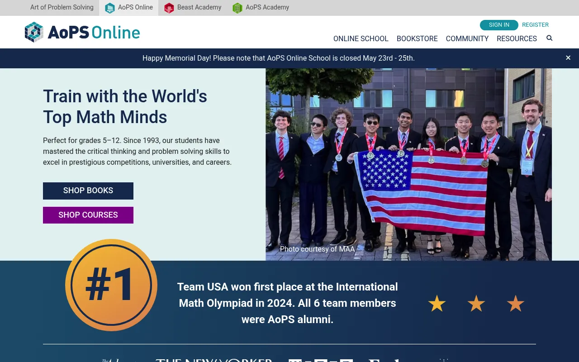Click the Sign In button
579x362 pixels.
499,25
